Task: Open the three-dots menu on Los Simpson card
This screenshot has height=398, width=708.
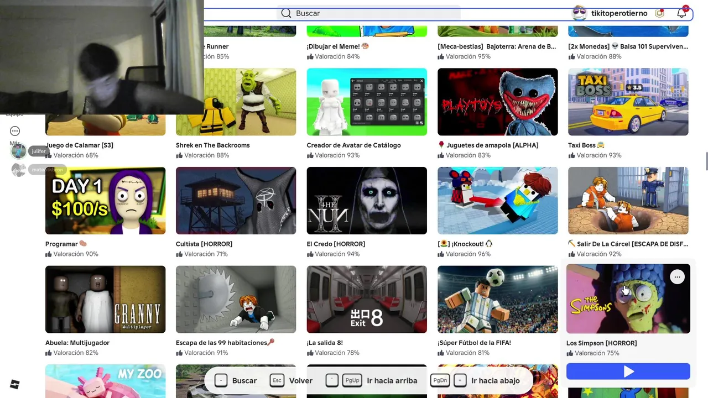Action: click(677, 277)
